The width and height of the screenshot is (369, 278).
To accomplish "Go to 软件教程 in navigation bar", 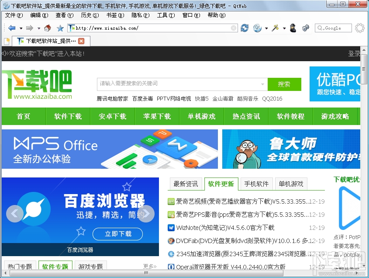I will (x=291, y=116).
